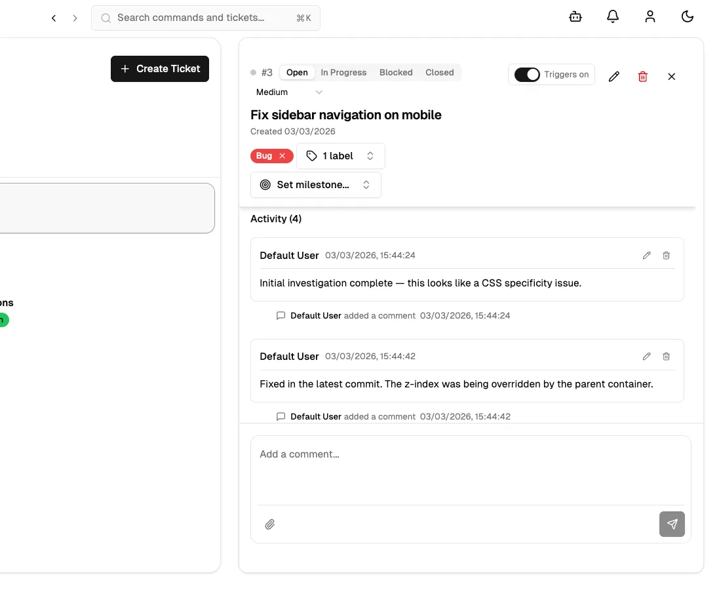This screenshot has height=590, width=721.
Task: Switch status to Blocked
Action: (x=396, y=72)
